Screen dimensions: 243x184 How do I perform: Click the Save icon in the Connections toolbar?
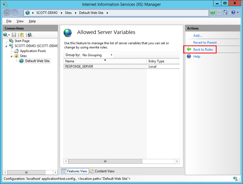[x=14, y=35]
